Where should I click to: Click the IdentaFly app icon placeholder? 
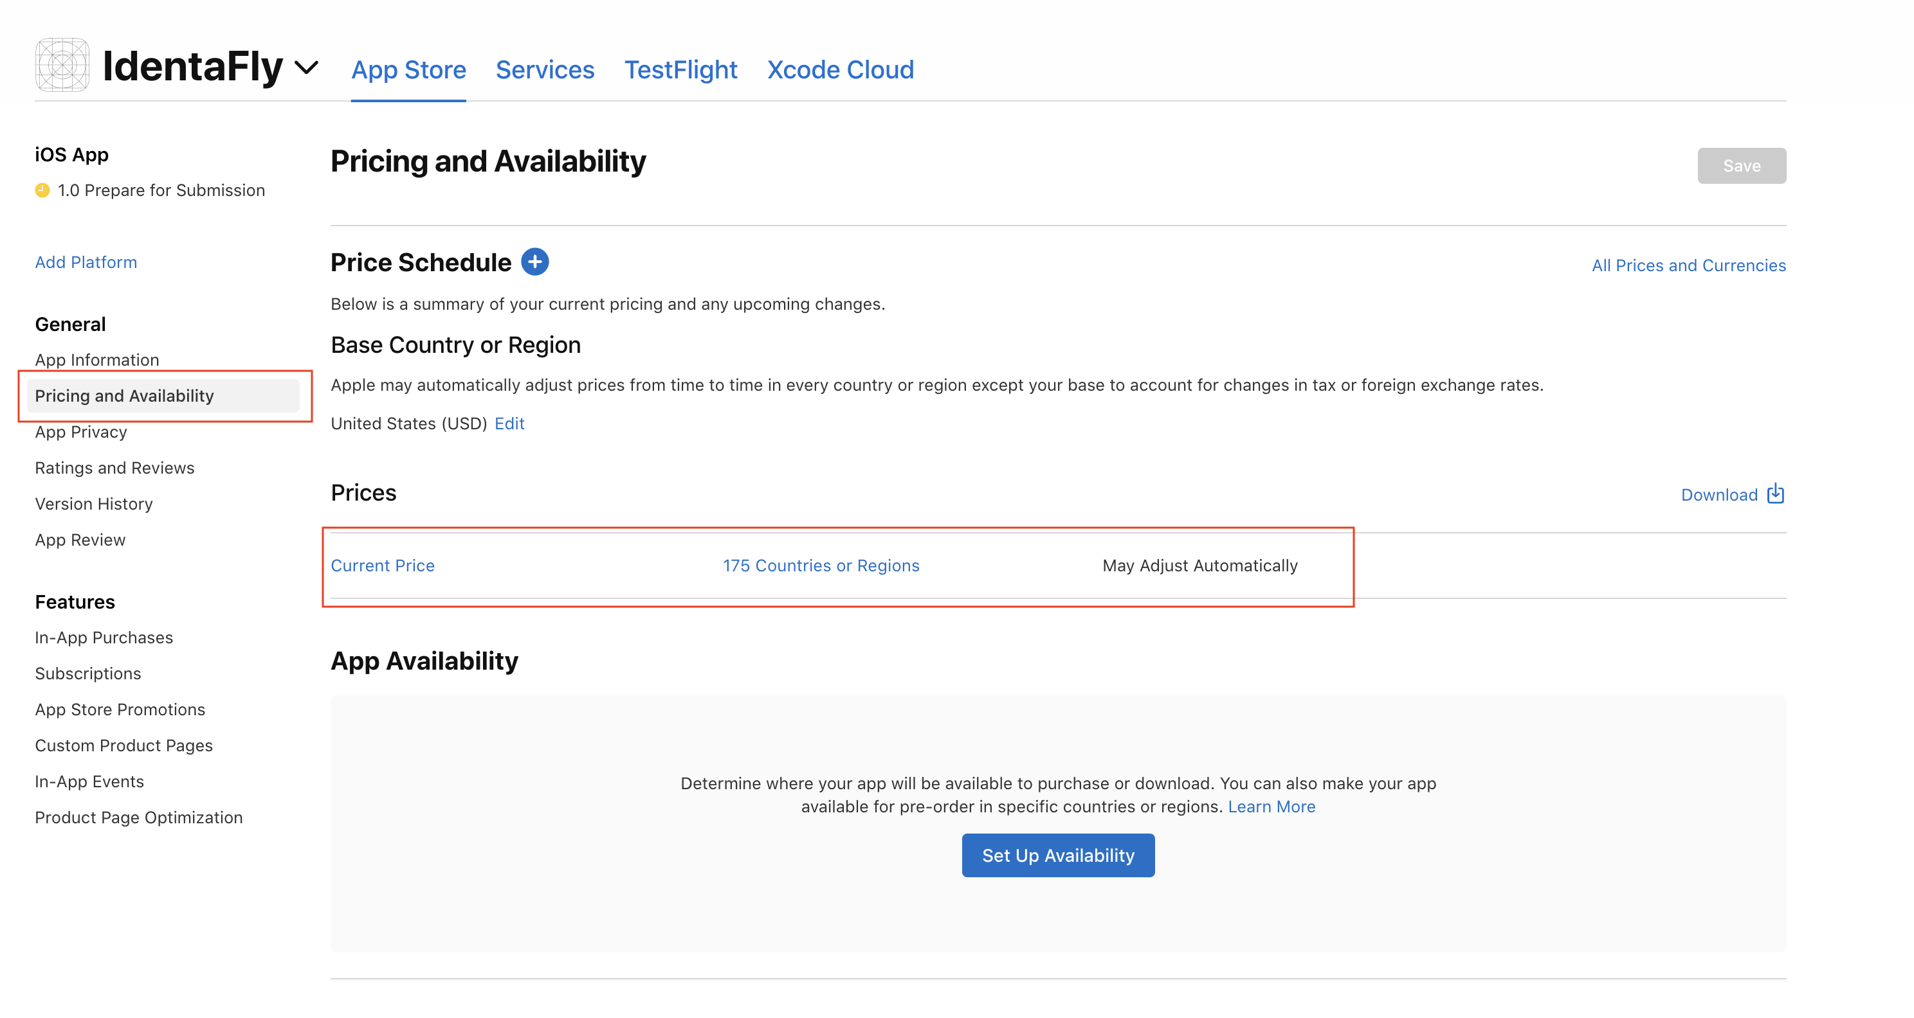[x=62, y=66]
